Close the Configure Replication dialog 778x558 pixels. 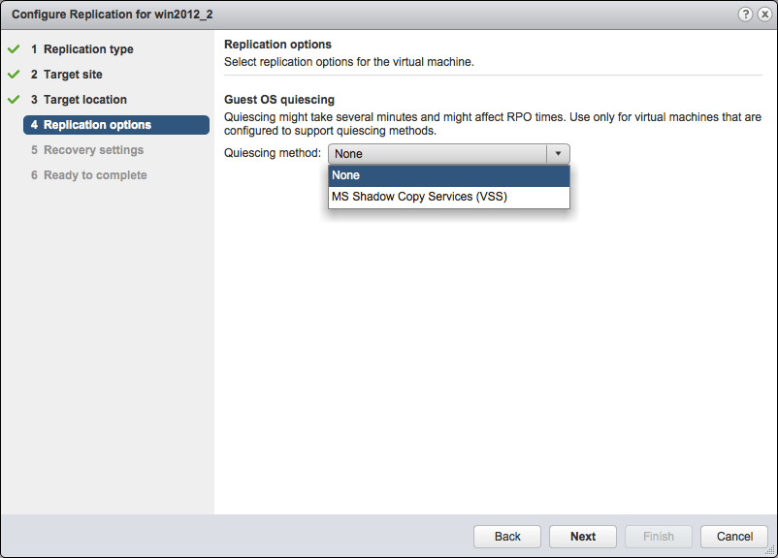click(764, 14)
